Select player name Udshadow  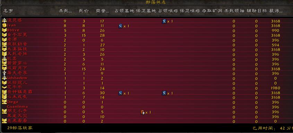click(x=17, y=78)
